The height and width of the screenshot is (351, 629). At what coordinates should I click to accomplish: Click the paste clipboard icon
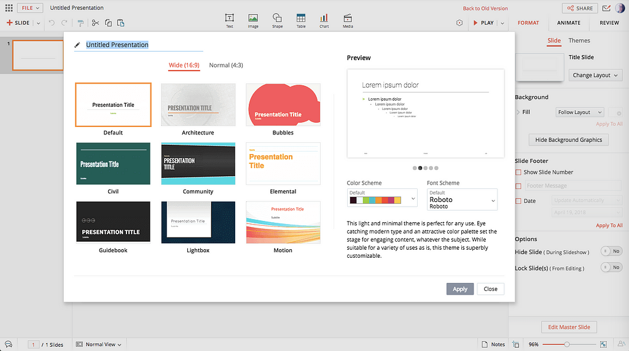(121, 23)
